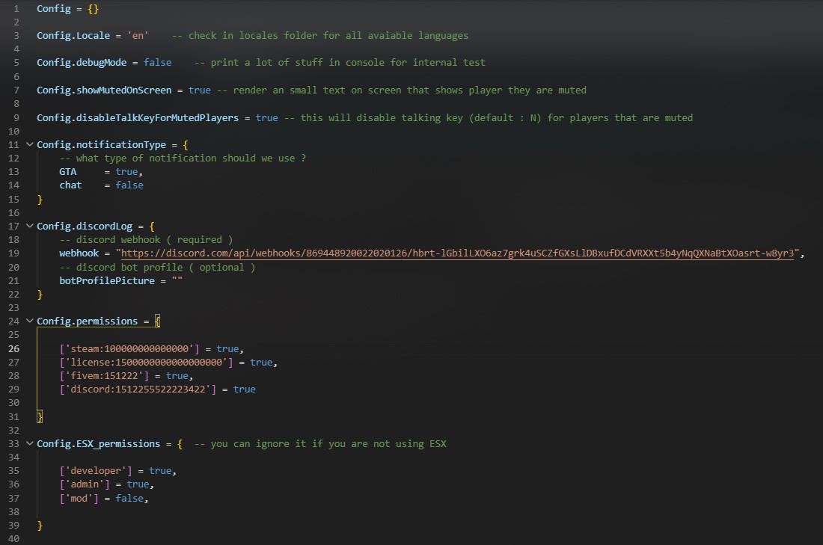Image resolution: width=823 pixels, height=545 pixels.
Task: Click 'true' value of developer
Action: point(160,471)
